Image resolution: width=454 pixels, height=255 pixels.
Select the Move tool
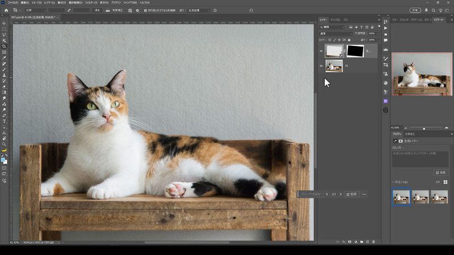(x=4, y=23)
